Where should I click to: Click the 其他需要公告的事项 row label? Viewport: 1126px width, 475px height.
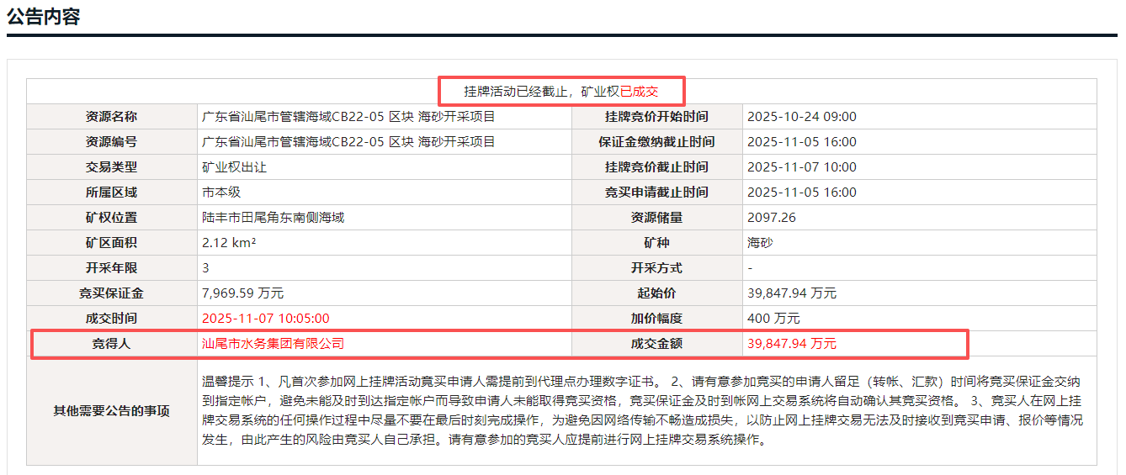tap(112, 411)
